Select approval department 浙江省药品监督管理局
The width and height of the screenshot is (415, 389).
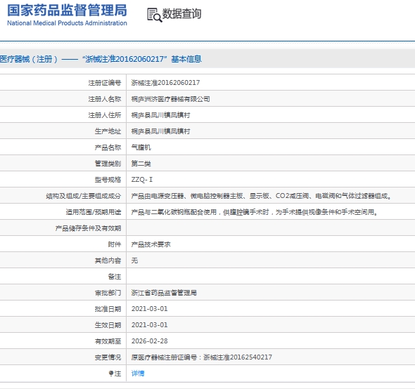click(x=164, y=293)
